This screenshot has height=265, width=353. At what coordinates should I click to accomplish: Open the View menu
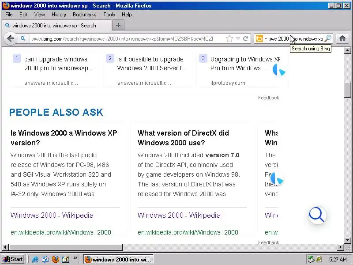39,15
